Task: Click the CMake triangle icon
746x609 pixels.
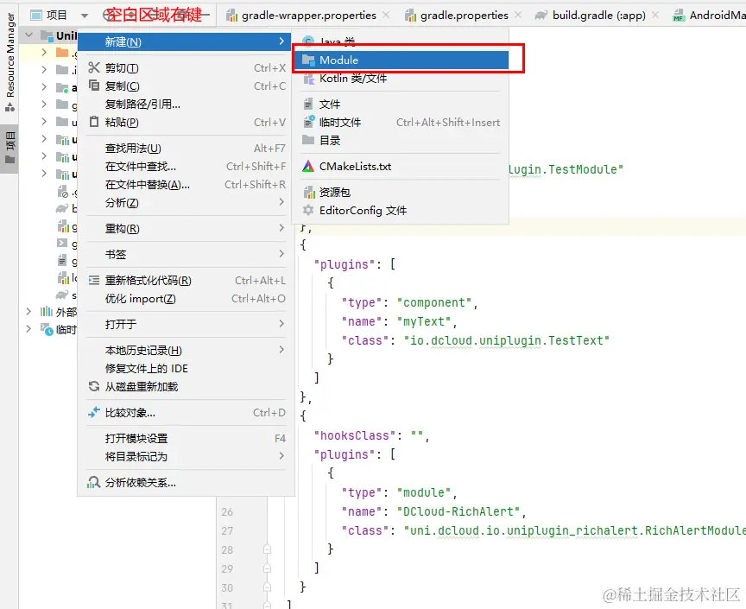Action: [308, 166]
